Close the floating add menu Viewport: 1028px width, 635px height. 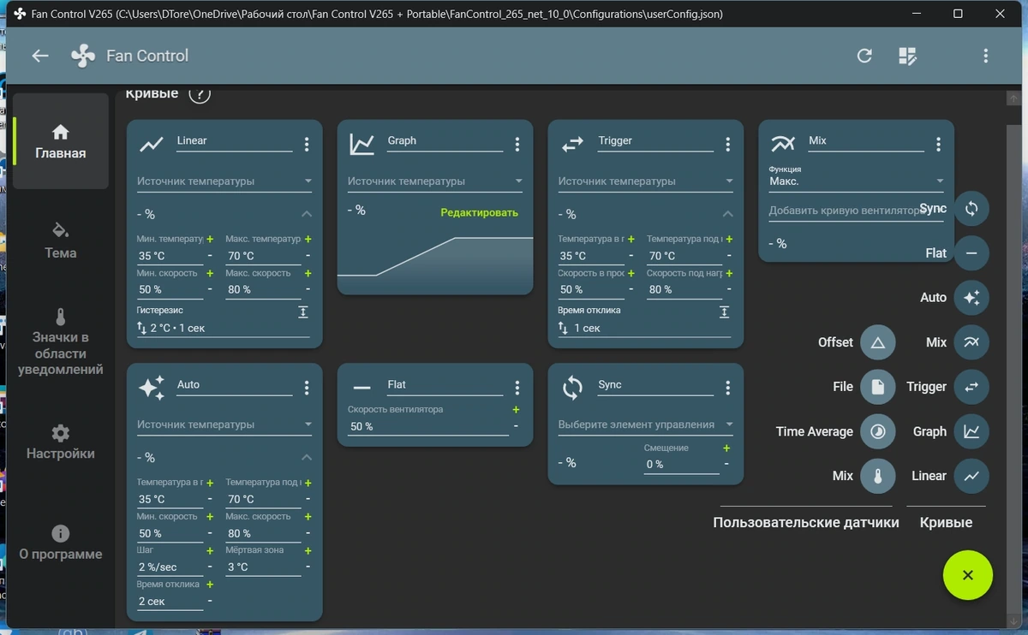[967, 575]
